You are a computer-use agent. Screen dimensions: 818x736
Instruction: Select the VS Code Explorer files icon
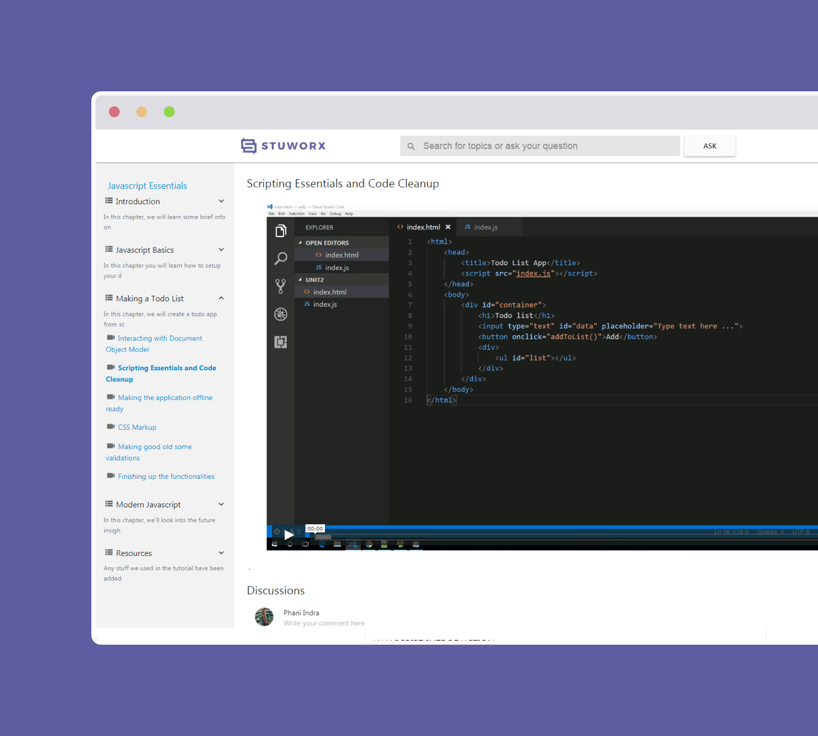[x=280, y=231]
